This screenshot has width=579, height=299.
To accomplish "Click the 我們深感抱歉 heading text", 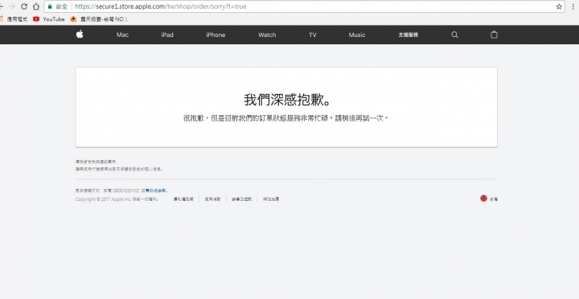I will 288,100.
